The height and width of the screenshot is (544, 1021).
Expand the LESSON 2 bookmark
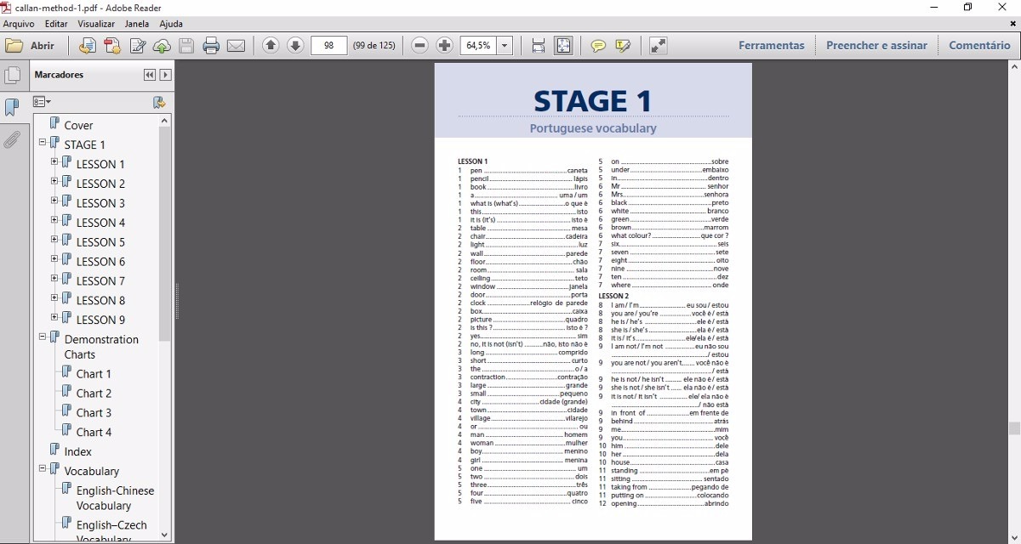54,181
